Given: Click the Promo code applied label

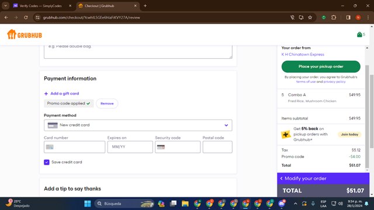Looking at the screenshot, I should (69, 103).
